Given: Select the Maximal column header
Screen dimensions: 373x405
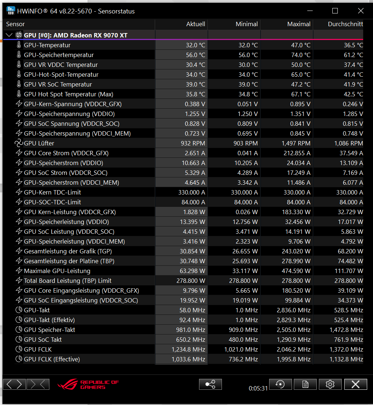Looking at the screenshot, I should point(287,24).
